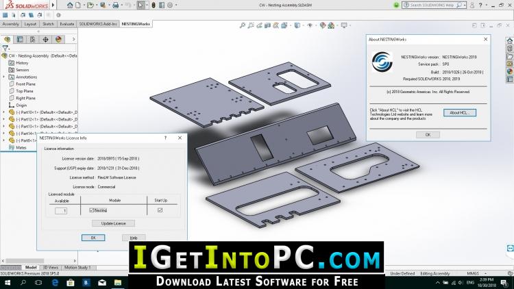
Task: Open the FeatureManager design tree tab icon
Action: click(x=8, y=39)
